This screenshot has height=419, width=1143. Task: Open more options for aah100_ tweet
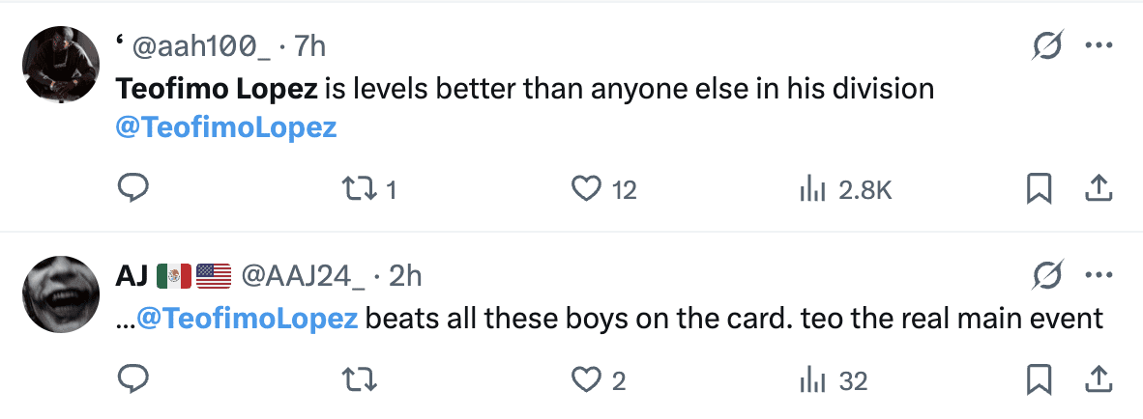click(x=1099, y=43)
